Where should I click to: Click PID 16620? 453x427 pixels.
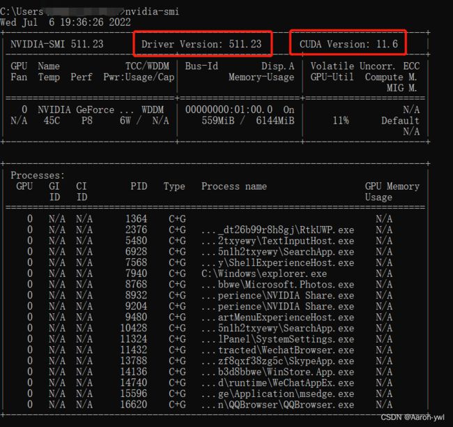coord(134,405)
